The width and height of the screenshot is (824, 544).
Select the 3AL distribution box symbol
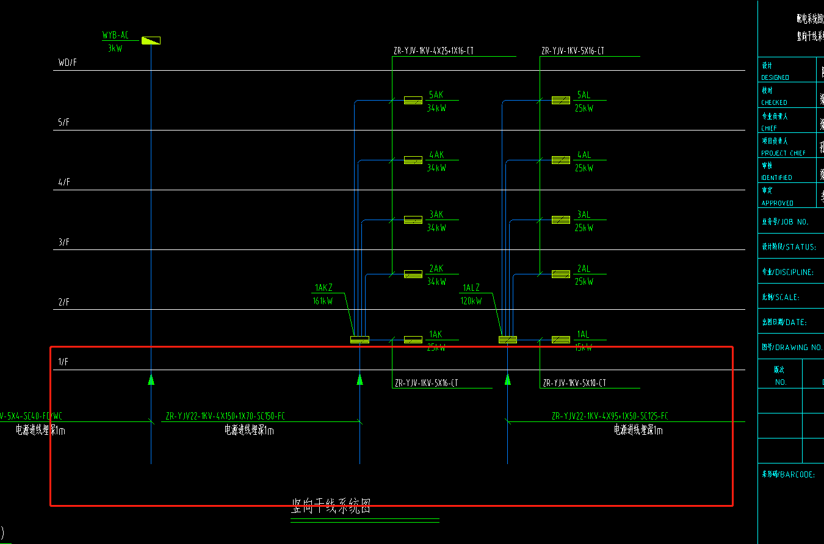[x=561, y=220]
